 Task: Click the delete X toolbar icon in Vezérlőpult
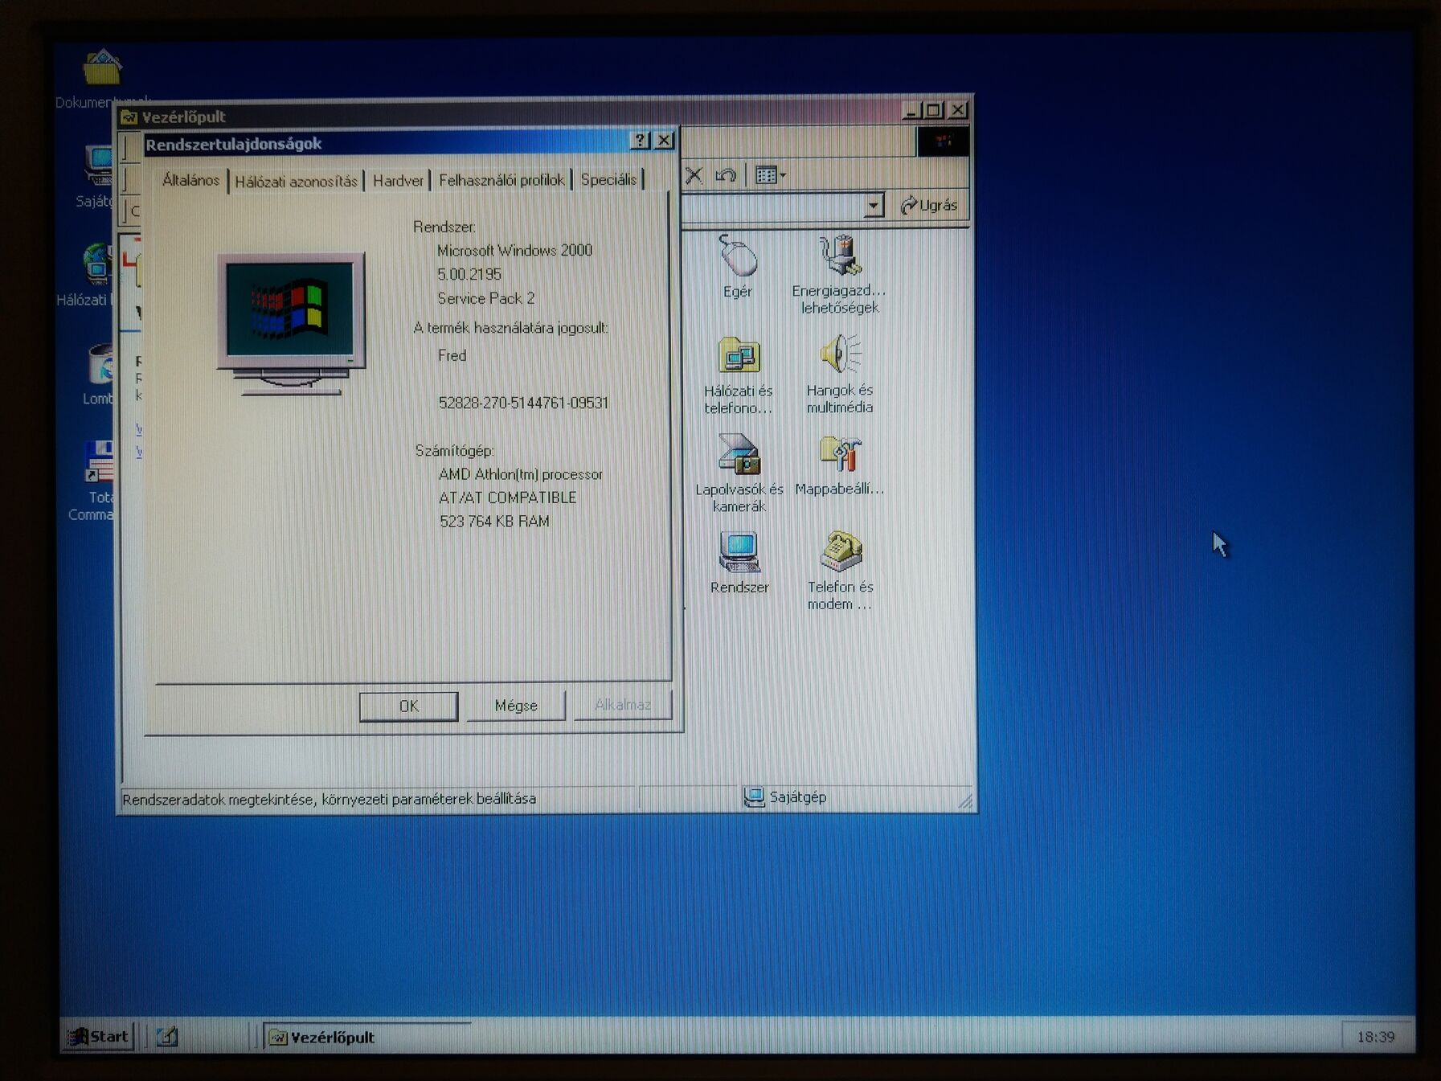(x=694, y=175)
